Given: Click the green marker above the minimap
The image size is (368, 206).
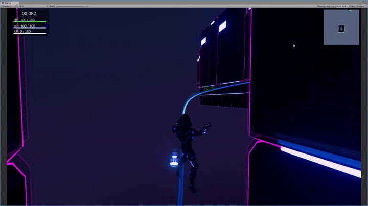Looking at the screenshot, I should (x=350, y=11).
